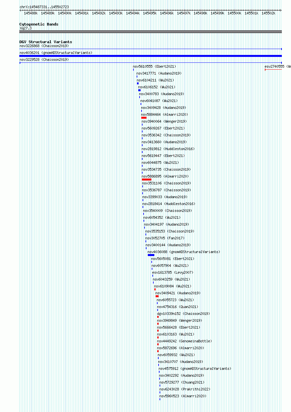This screenshot has width=291, height=412.
Task: Click the 145495k ruler tick label
Action: [x=150, y=13]
